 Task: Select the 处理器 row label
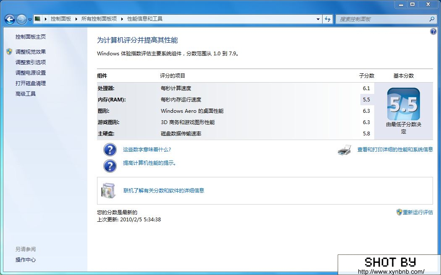pyautogui.click(x=106, y=88)
